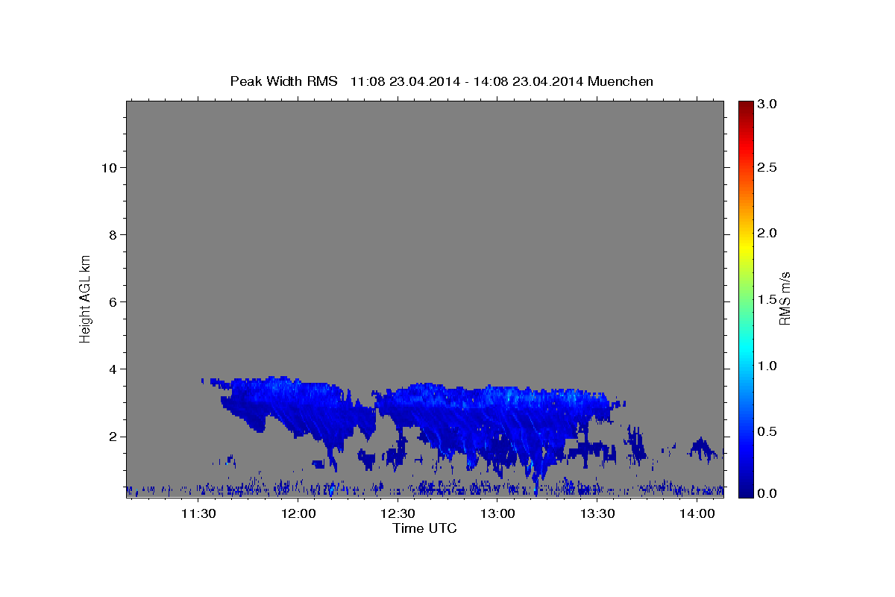Click the 'RMS m/s' colorbar label

[x=785, y=298]
